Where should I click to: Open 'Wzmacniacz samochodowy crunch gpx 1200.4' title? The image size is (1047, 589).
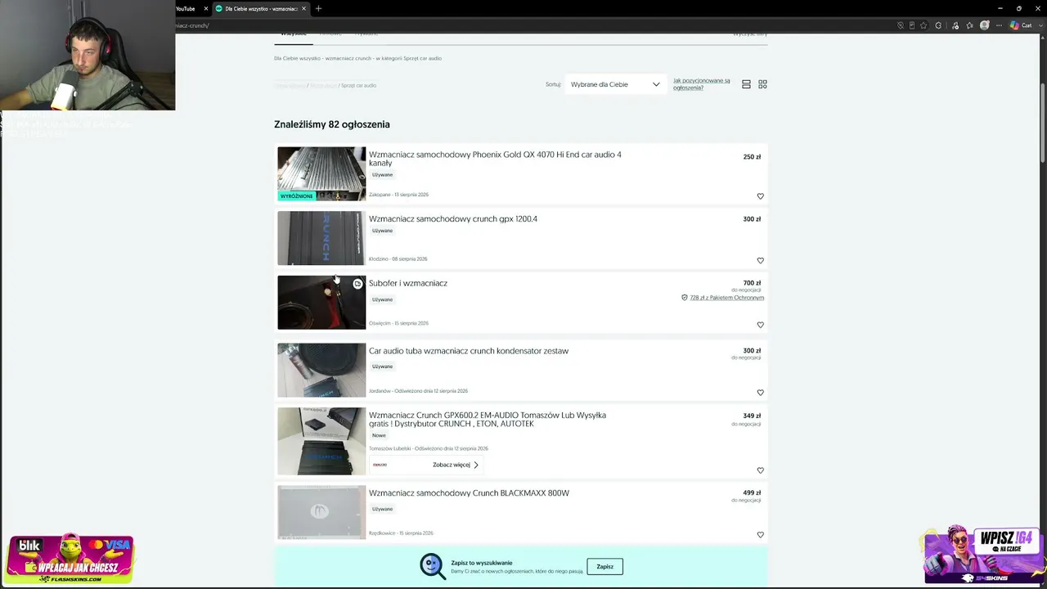click(453, 219)
